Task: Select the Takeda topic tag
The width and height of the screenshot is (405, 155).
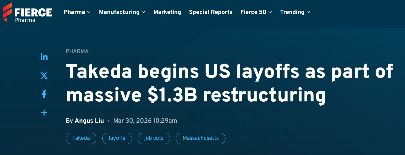Action: click(81, 138)
